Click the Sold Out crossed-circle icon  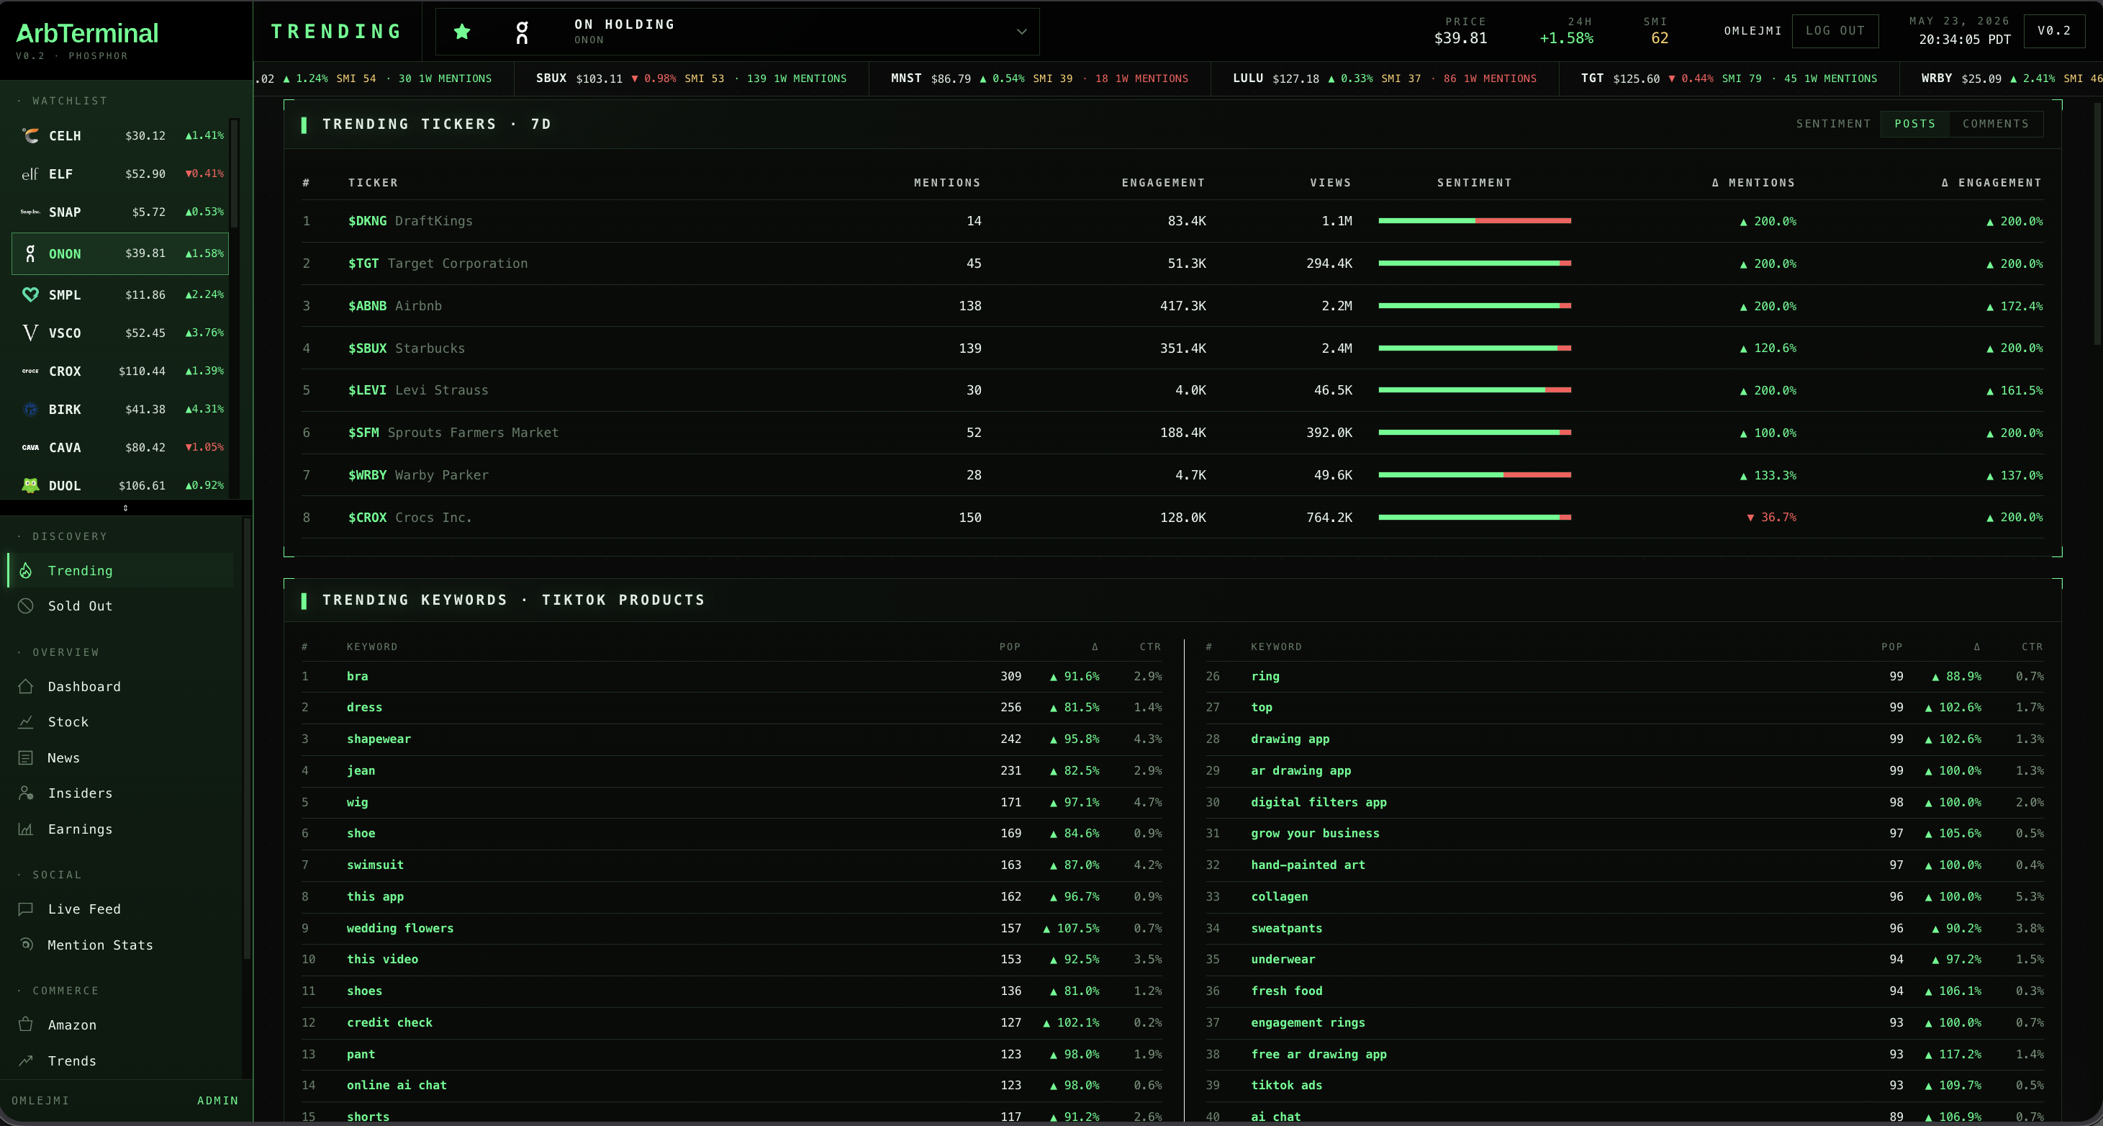coord(26,606)
